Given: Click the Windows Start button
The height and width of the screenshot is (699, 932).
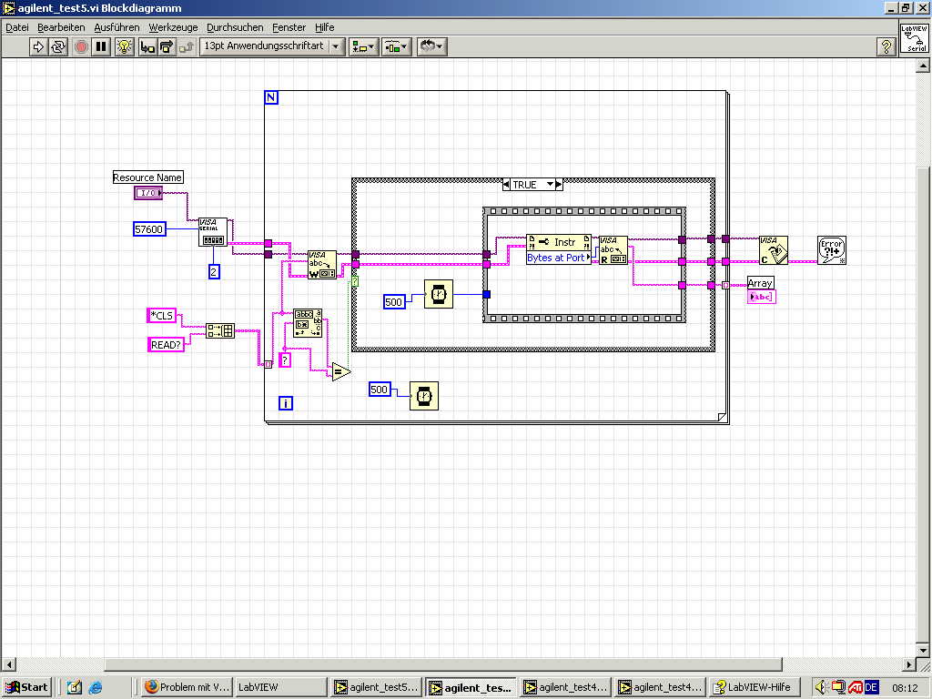Looking at the screenshot, I should pyautogui.click(x=26, y=687).
